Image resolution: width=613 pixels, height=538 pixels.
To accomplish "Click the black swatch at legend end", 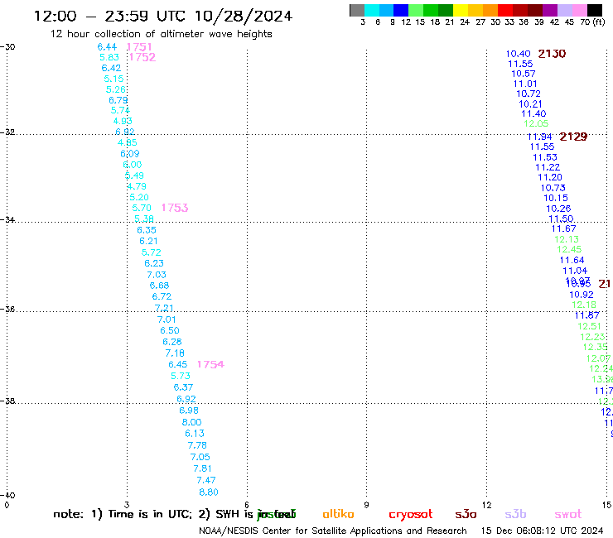I will pos(594,10).
